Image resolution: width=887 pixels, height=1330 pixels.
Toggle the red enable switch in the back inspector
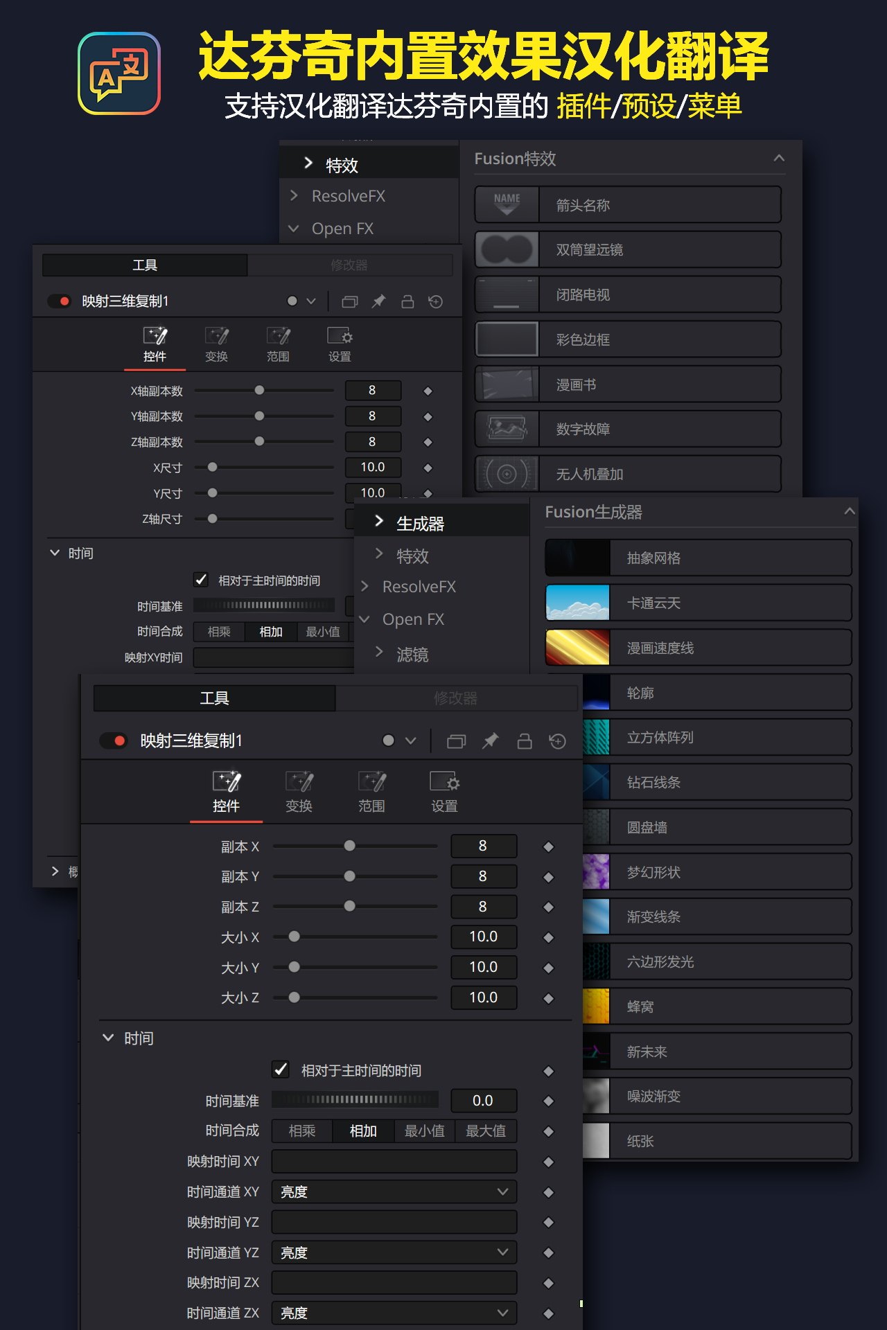point(59,301)
